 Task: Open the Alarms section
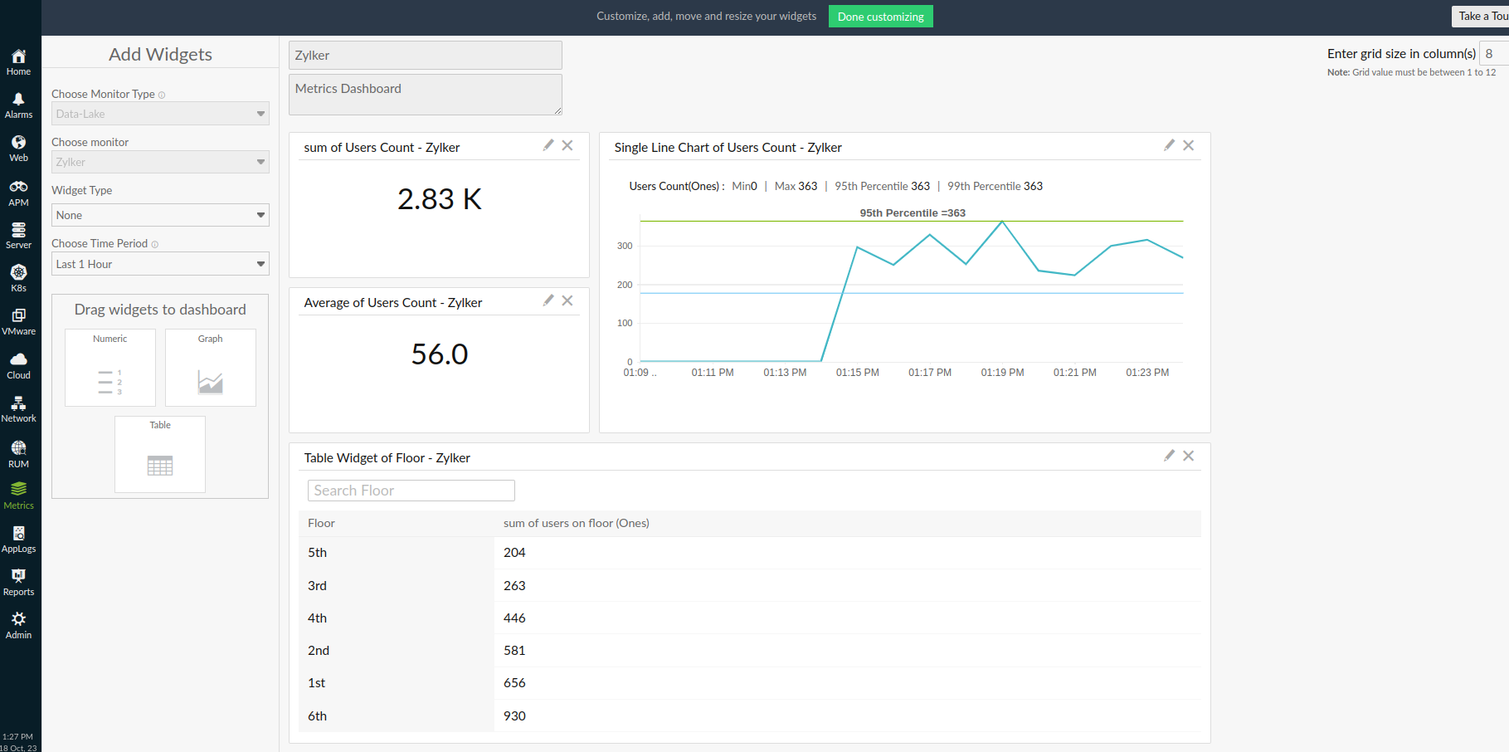tap(18, 104)
